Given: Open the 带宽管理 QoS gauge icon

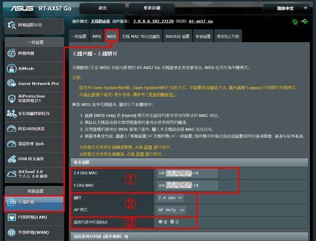Looking at the screenshot, I should click(x=11, y=144).
